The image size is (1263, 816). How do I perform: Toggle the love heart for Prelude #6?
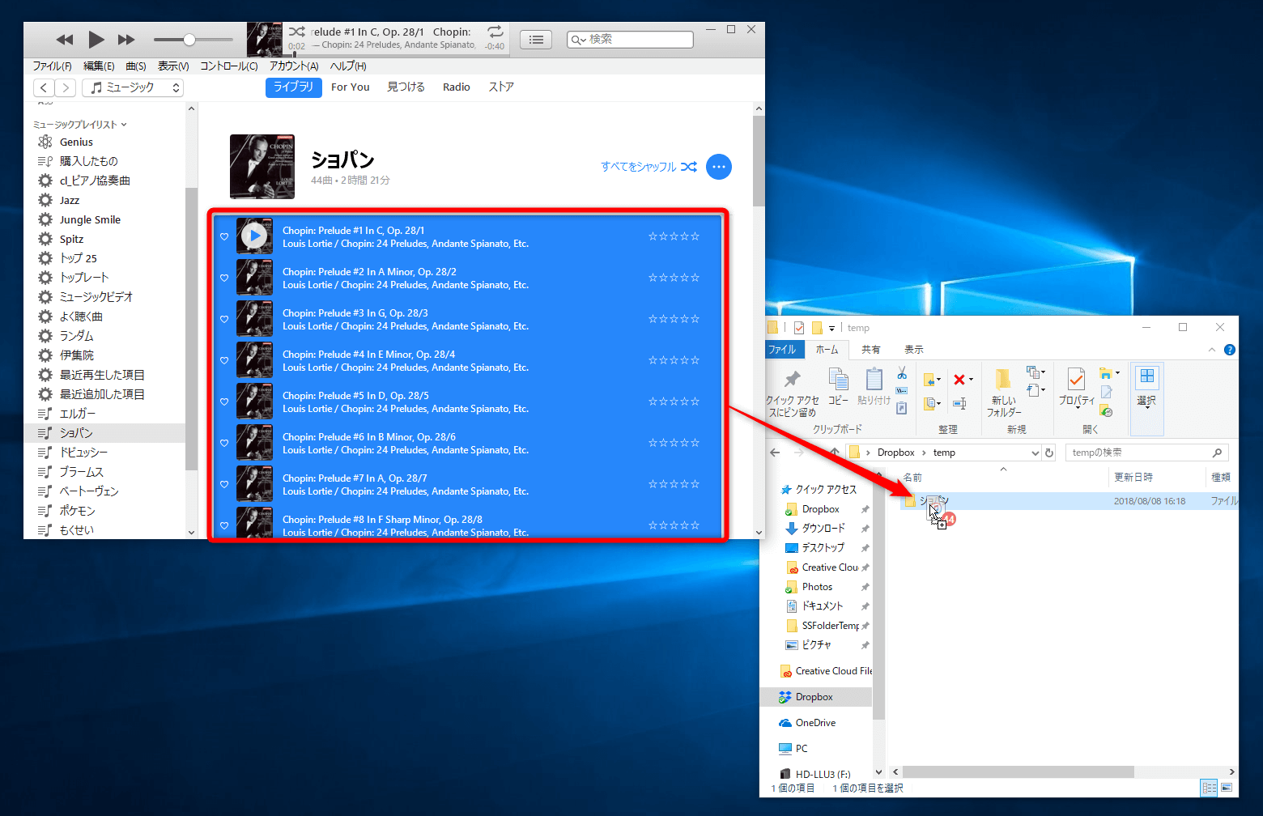click(x=224, y=443)
